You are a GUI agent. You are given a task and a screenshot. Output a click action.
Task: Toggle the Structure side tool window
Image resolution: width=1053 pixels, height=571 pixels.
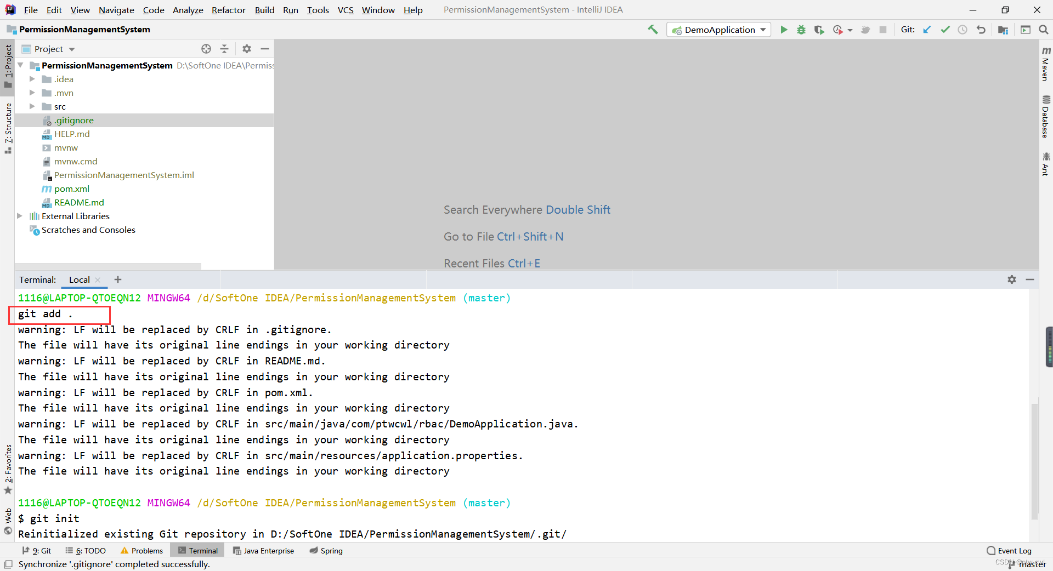pyautogui.click(x=8, y=128)
